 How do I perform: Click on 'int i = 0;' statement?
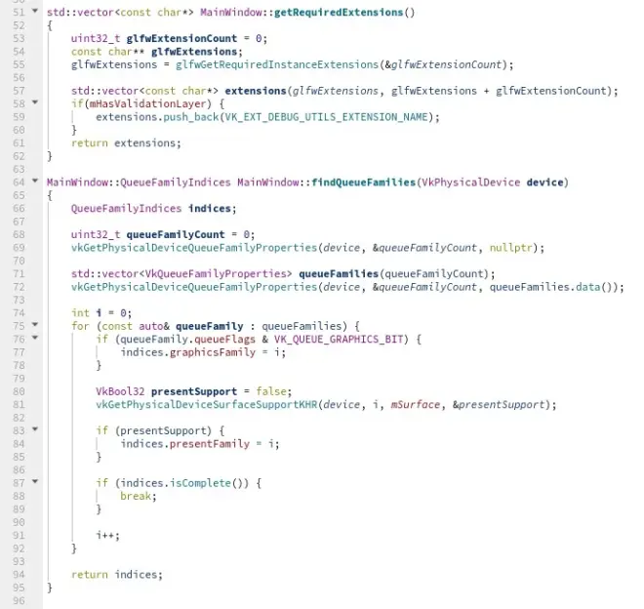coord(101,313)
